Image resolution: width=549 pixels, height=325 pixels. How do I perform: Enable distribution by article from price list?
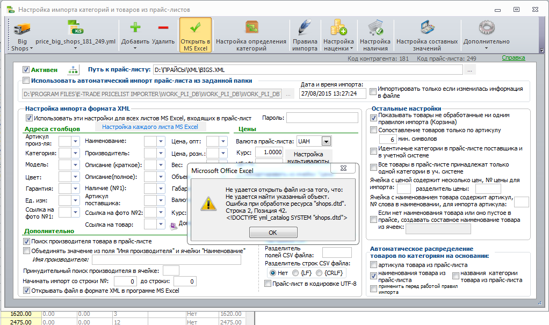[x=373, y=265]
